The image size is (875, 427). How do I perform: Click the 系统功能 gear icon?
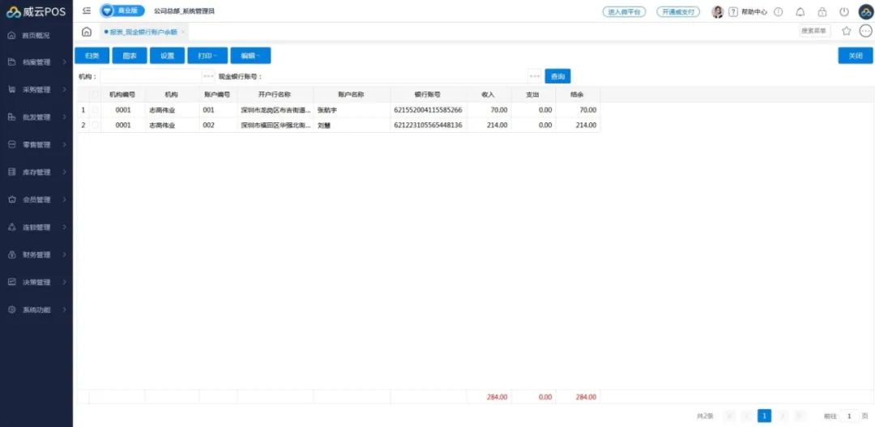(x=11, y=310)
